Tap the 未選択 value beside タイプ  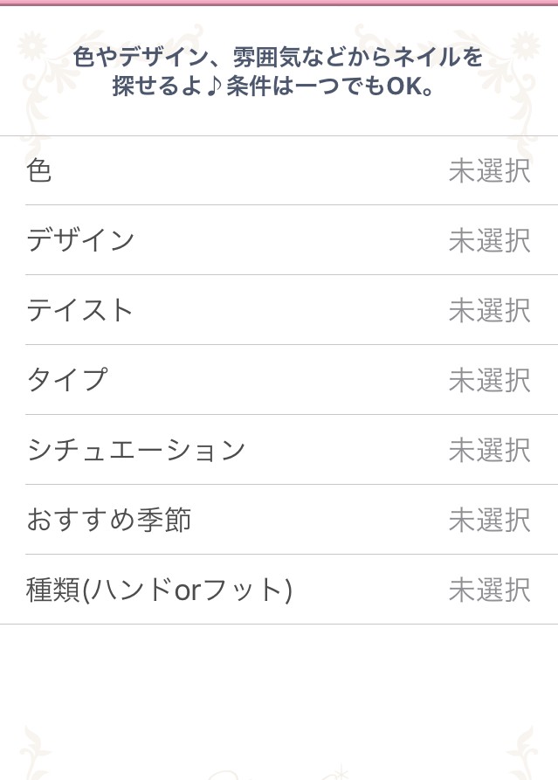(489, 381)
